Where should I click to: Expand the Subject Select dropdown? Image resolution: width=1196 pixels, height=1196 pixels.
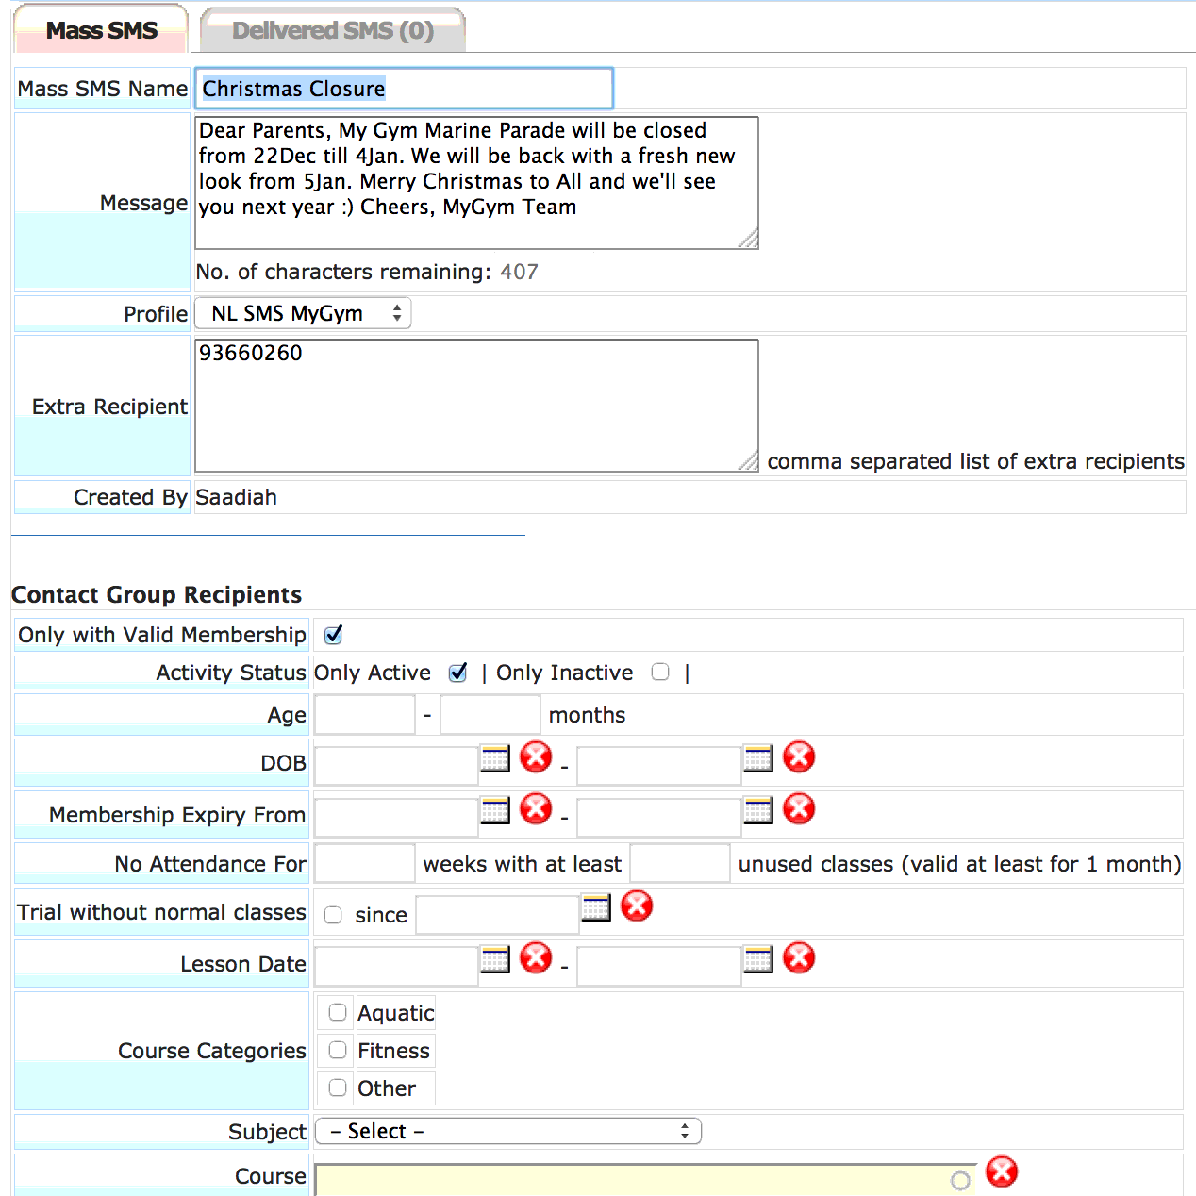(508, 1131)
